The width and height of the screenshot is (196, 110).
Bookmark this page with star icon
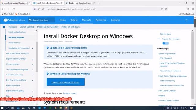[166, 9]
